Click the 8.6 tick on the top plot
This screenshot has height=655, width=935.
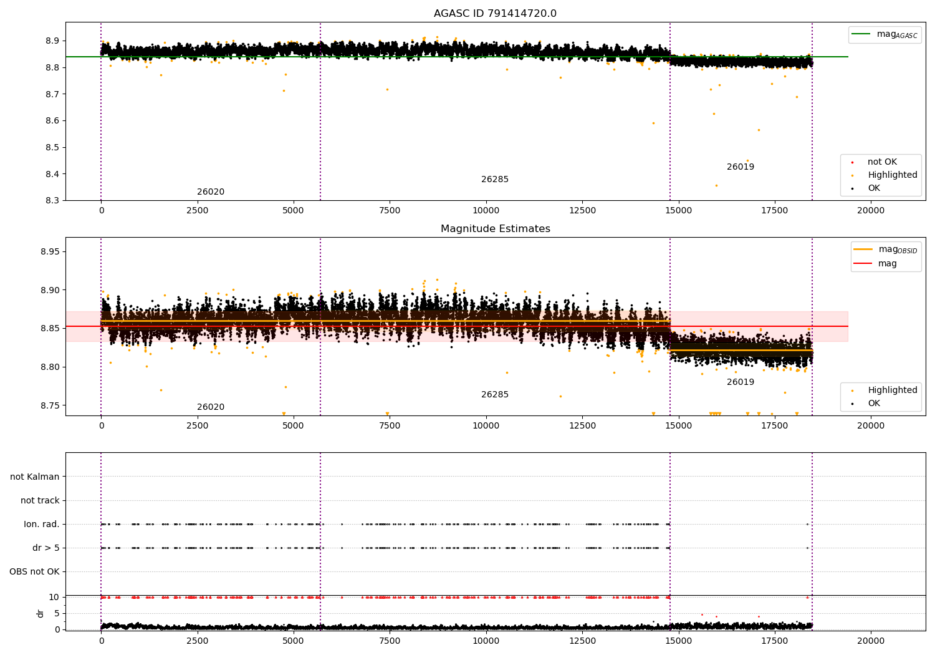51,121
